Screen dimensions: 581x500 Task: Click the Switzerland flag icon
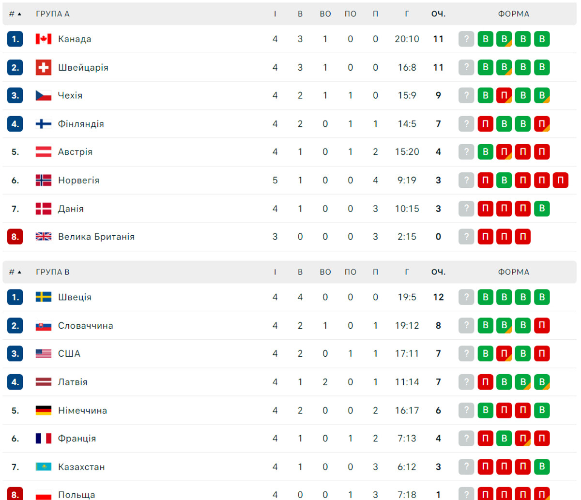[44, 67]
